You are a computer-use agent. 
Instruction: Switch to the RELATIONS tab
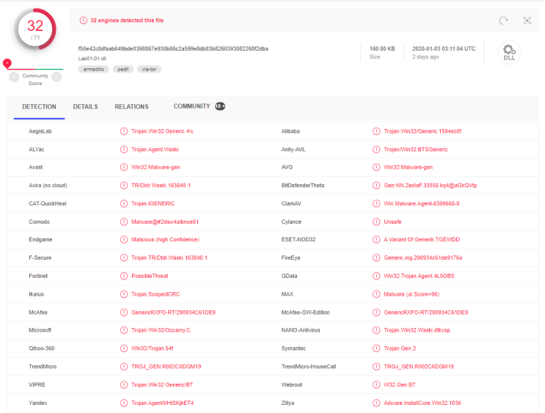click(x=131, y=106)
